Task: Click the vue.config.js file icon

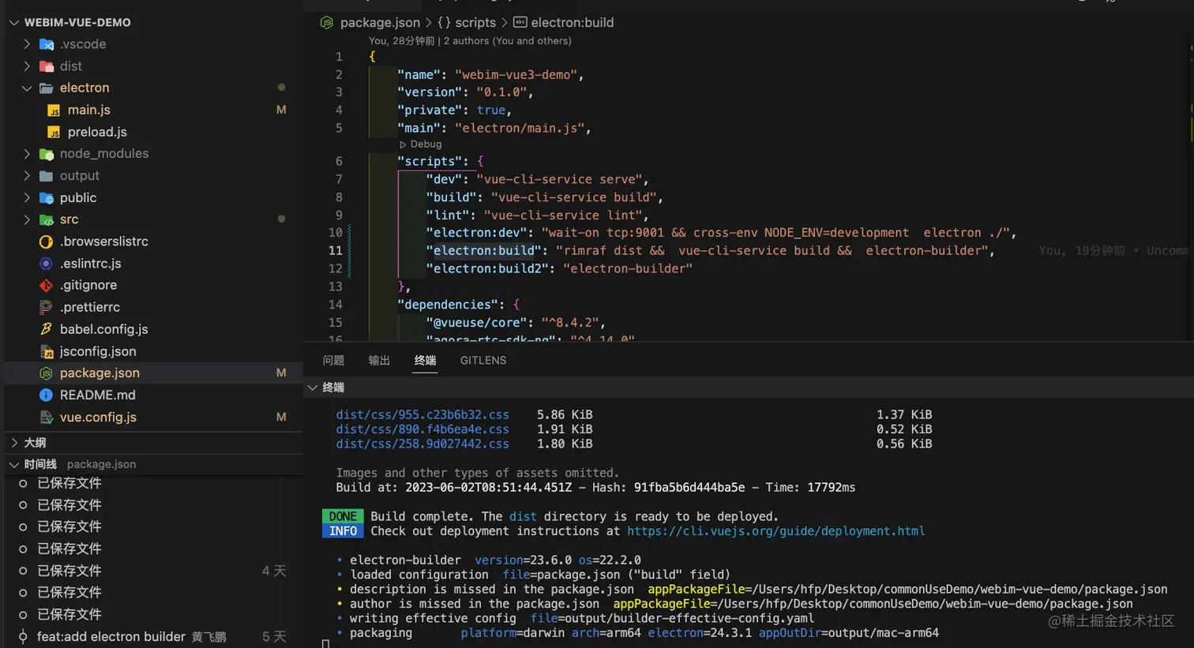Action: (47, 417)
